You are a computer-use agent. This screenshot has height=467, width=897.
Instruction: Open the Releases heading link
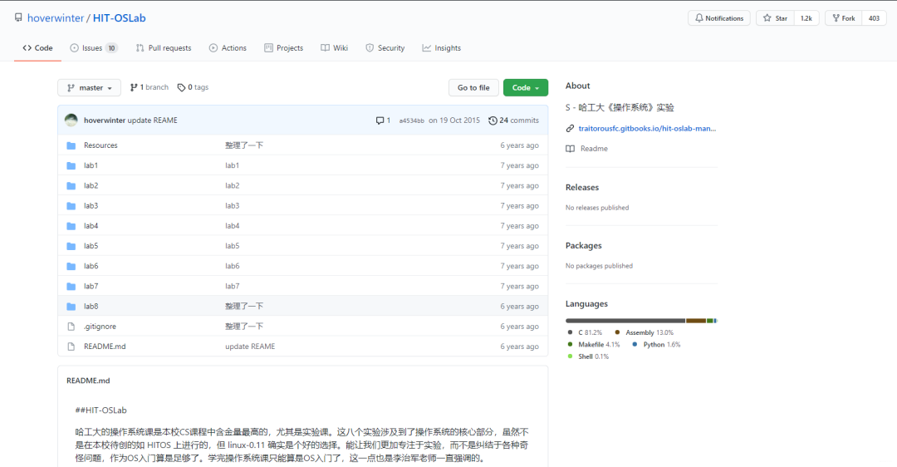[x=581, y=187]
